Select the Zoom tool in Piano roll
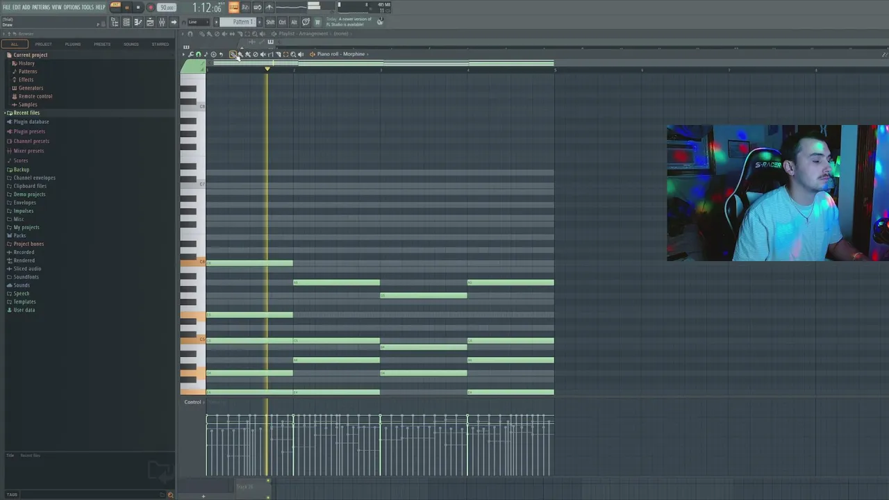The height and width of the screenshot is (500, 889). [x=293, y=54]
